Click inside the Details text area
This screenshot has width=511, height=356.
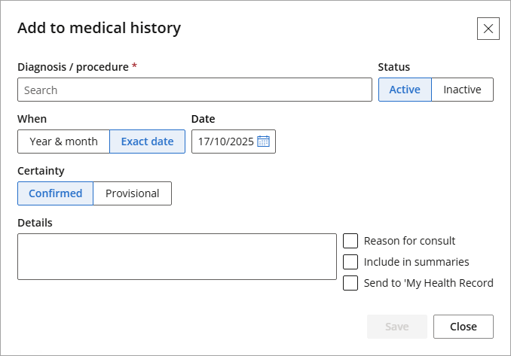(x=177, y=257)
